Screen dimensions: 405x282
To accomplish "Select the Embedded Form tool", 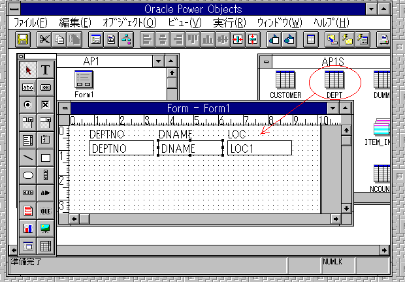I will pos(28,246).
